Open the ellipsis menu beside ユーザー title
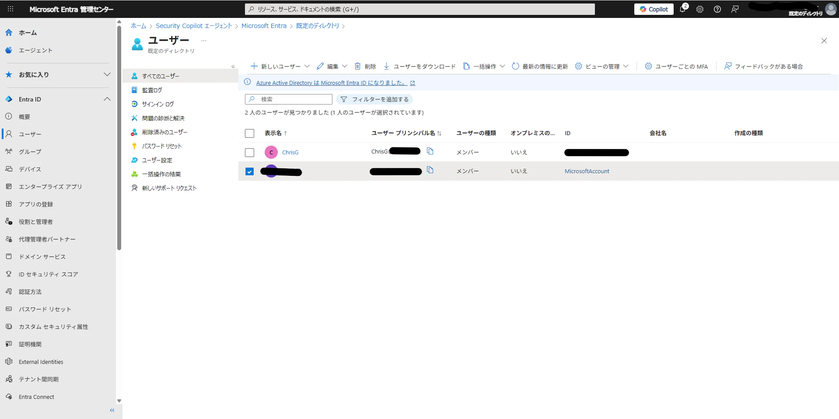839x419 pixels. click(204, 41)
